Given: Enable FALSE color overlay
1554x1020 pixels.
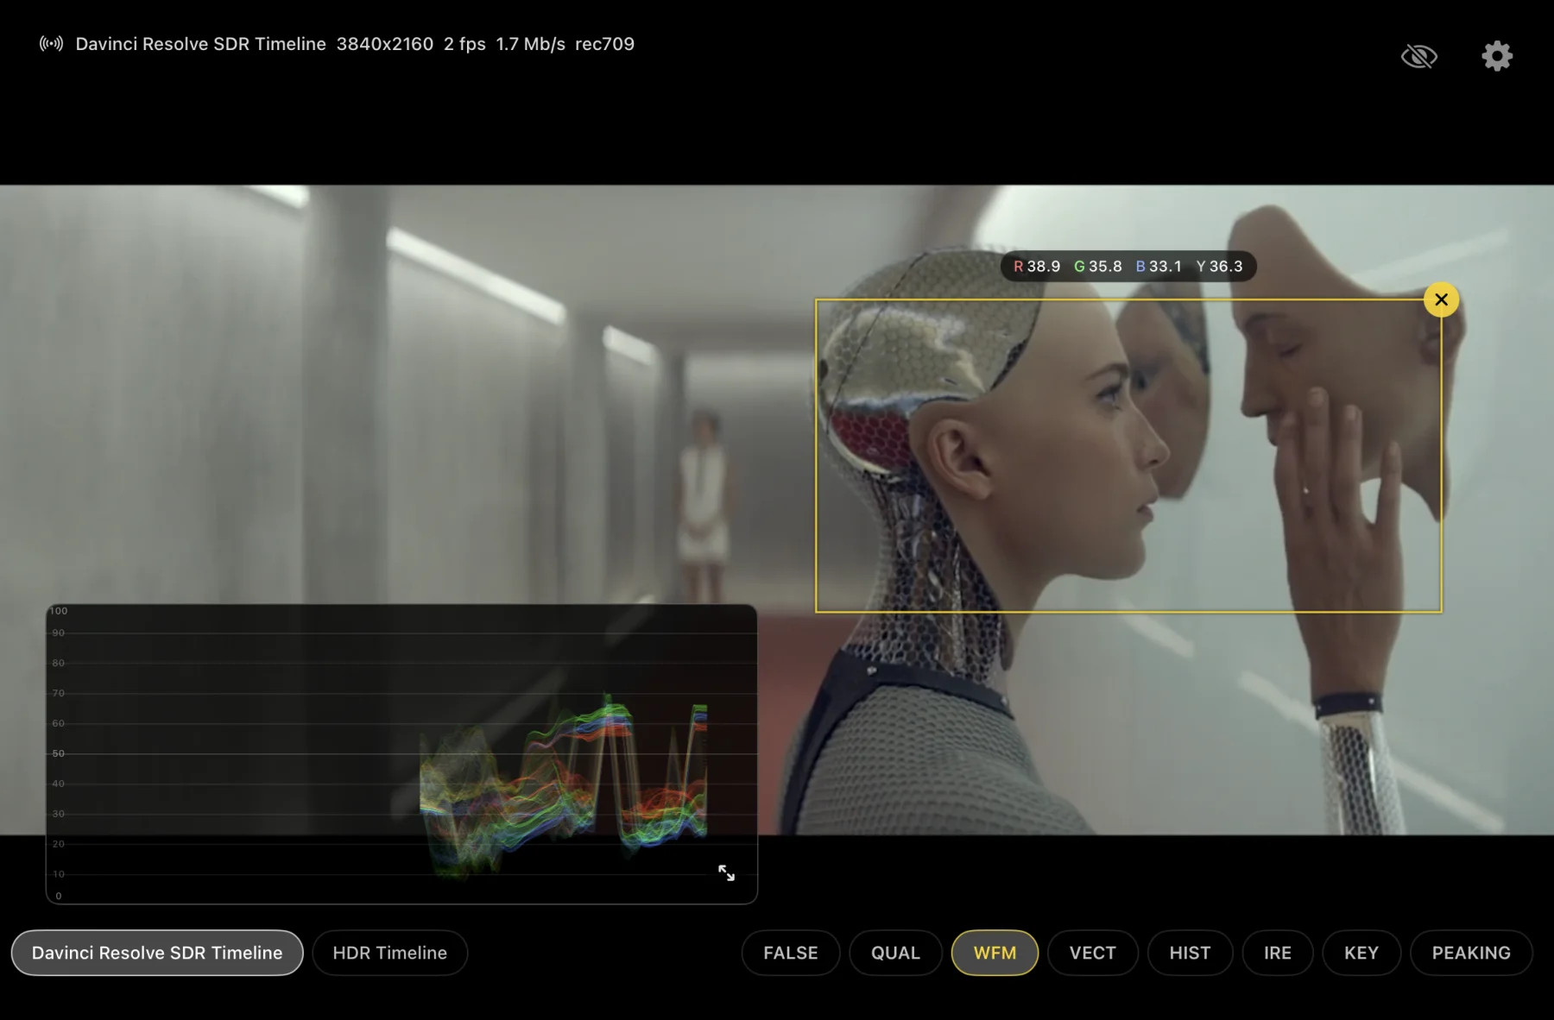Looking at the screenshot, I should [790, 953].
